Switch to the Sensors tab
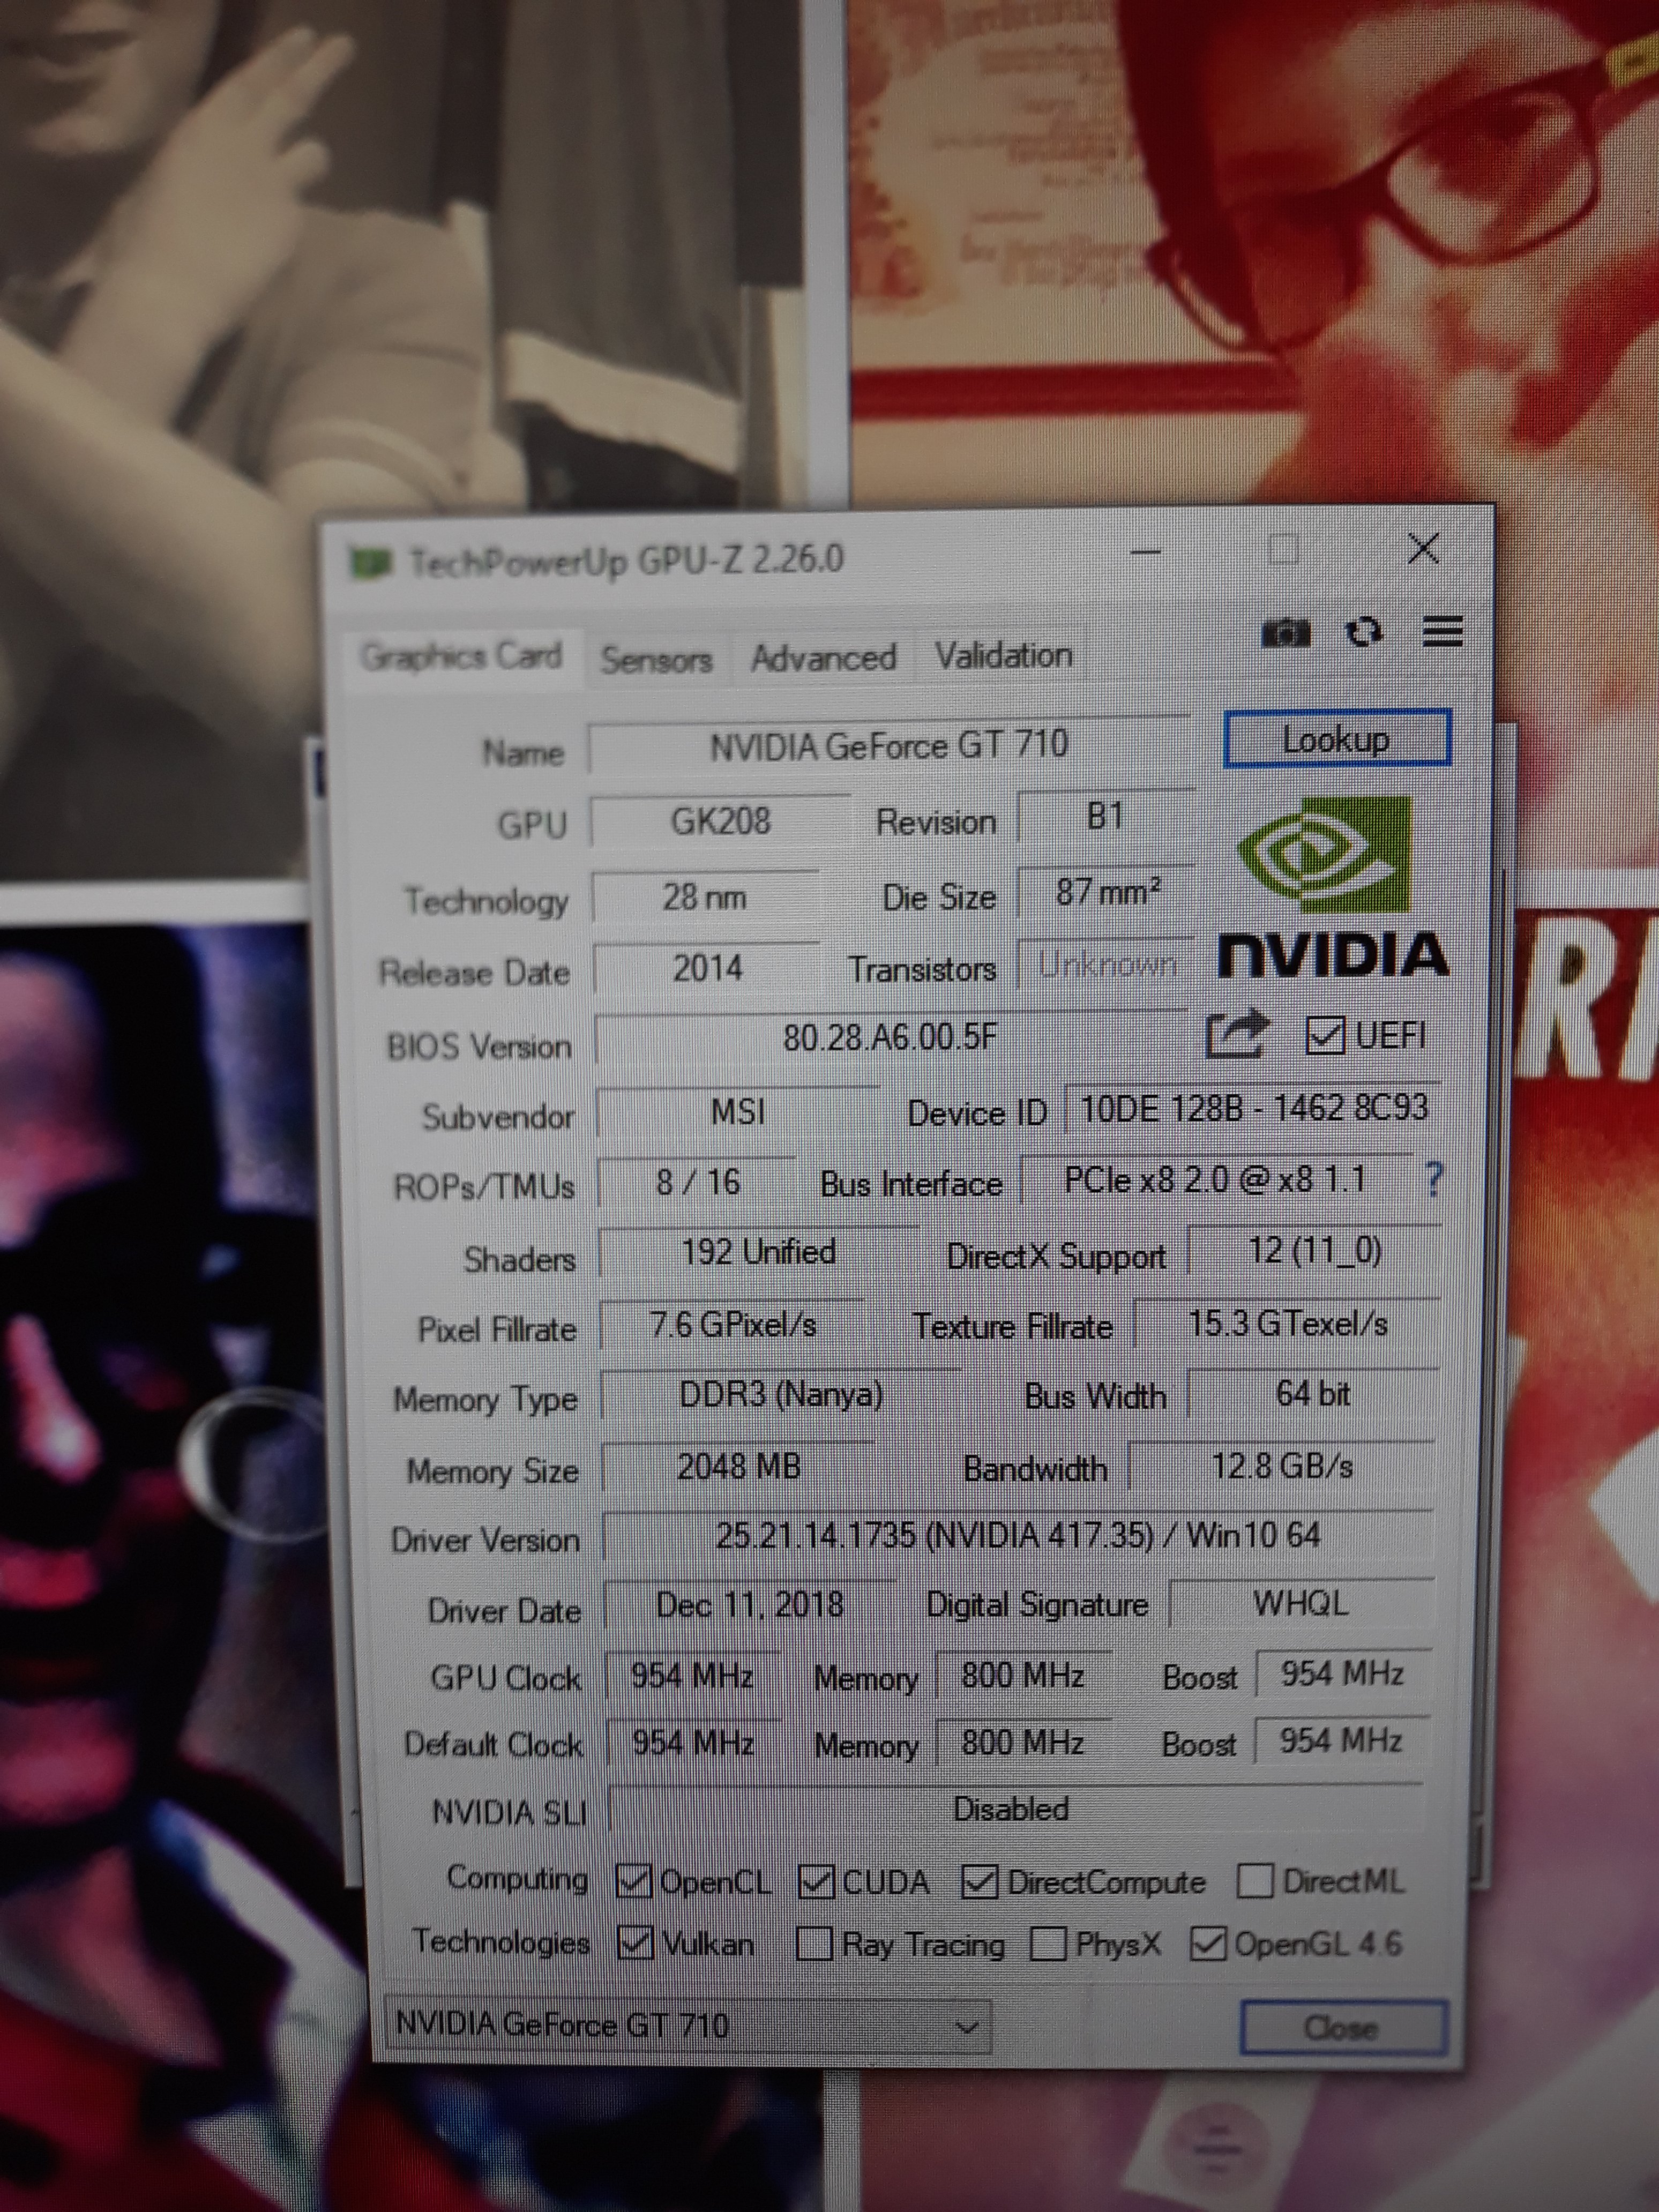This screenshot has width=1659, height=2212. [x=656, y=659]
